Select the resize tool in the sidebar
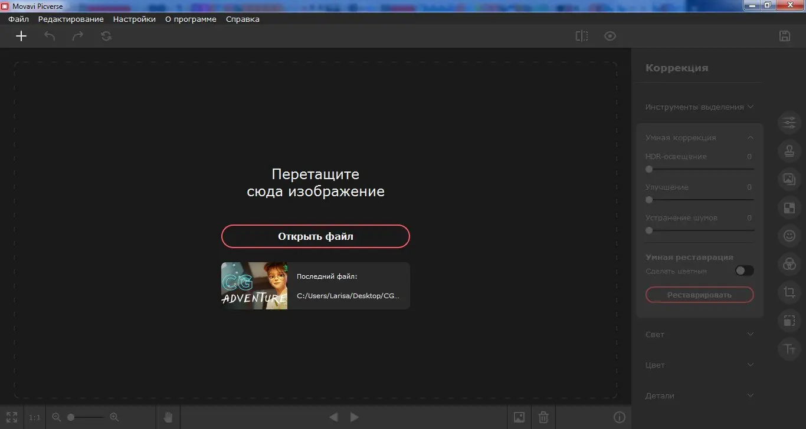The width and height of the screenshot is (806, 429). pyautogui.click(x=789, y=321)
